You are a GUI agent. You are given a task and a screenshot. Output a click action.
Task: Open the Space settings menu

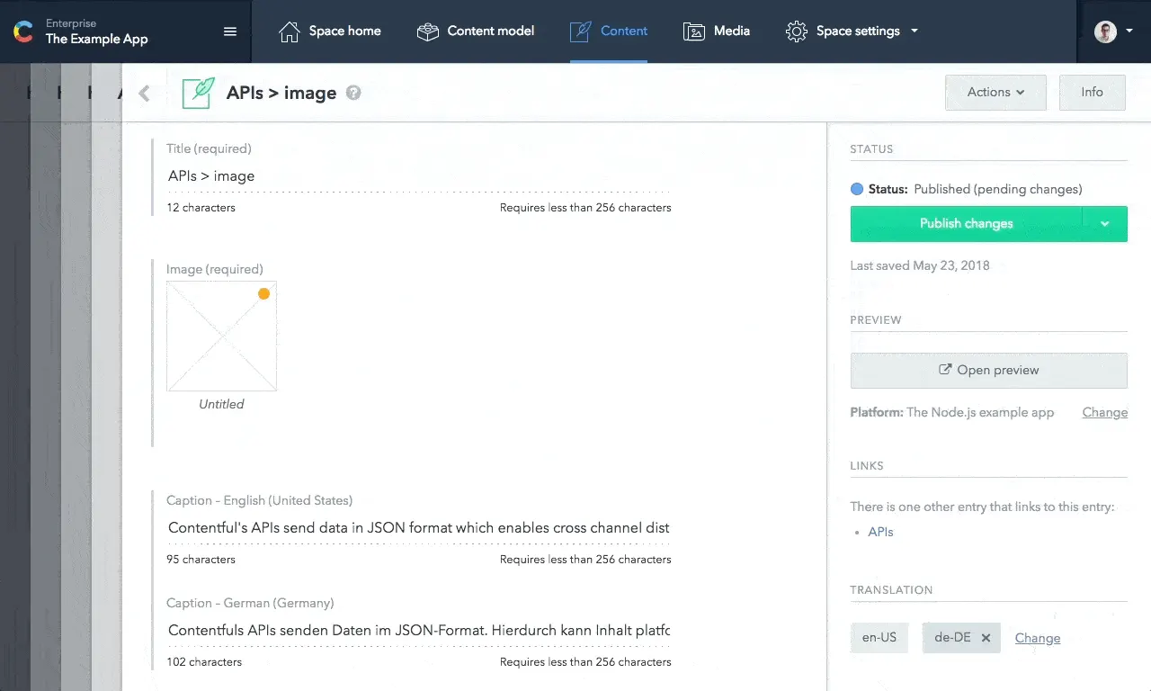click(x=852, y=31)
